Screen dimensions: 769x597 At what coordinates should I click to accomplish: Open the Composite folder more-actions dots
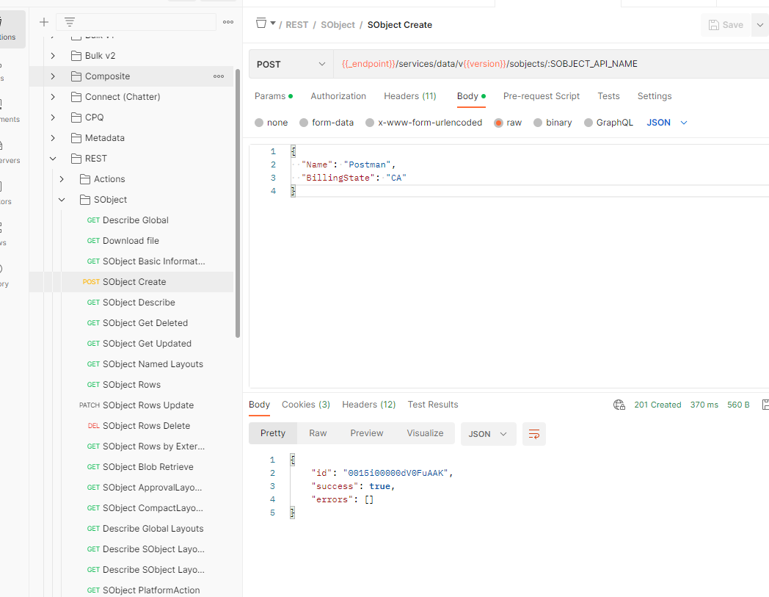tap(219, 76)
